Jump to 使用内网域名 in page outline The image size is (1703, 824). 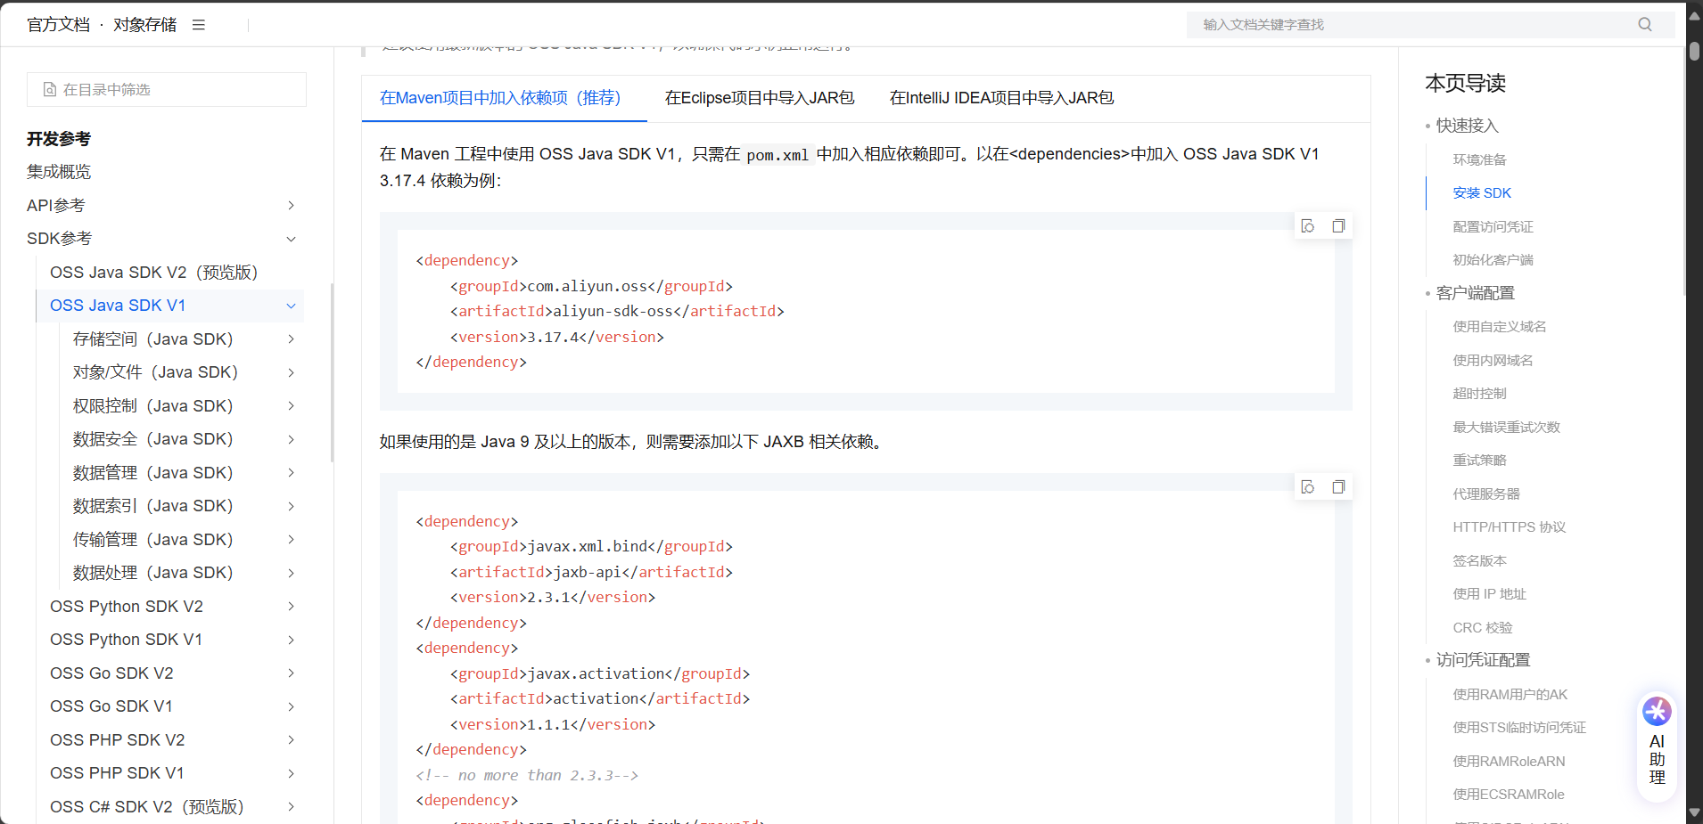pos(1493,360)
